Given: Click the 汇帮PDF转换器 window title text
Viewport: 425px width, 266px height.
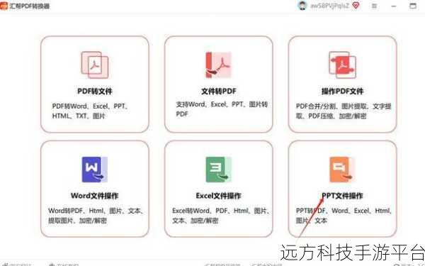Looking at the screenshot, I should (30, 6).
